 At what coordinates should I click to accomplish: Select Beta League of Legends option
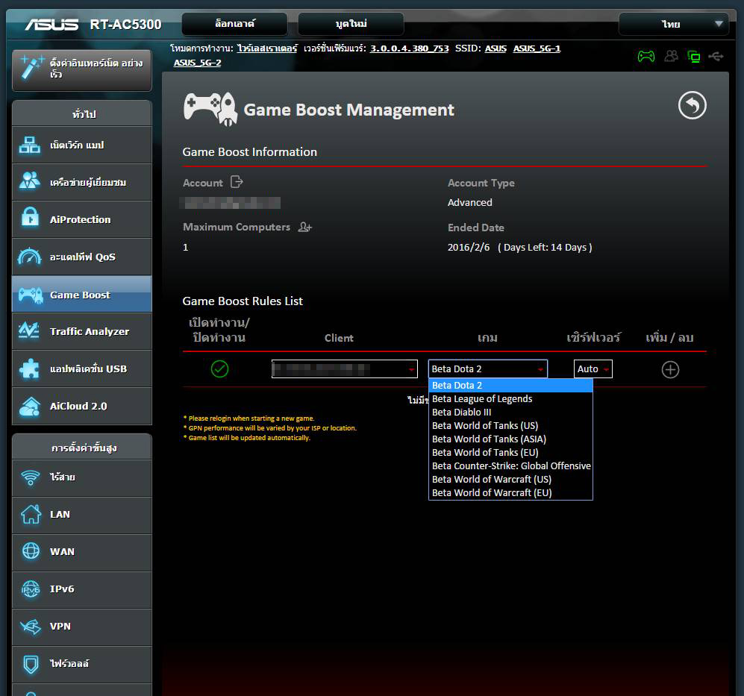coord(510,399)
